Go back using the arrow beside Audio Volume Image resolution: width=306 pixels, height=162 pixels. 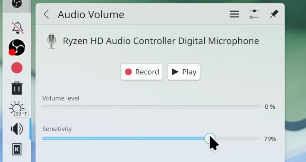pos(47,14)
